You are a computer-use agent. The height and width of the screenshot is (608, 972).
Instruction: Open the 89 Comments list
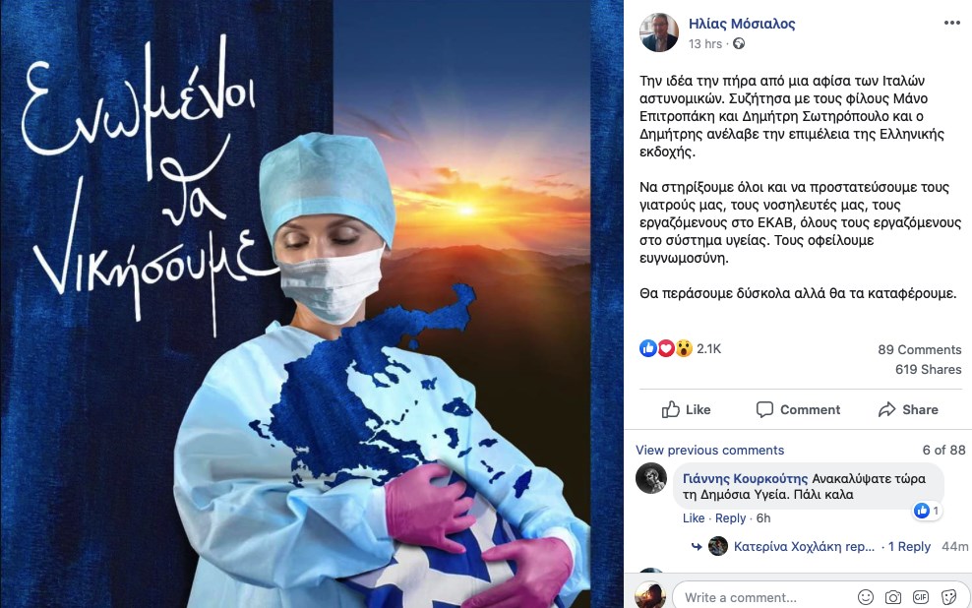(919, 349)
